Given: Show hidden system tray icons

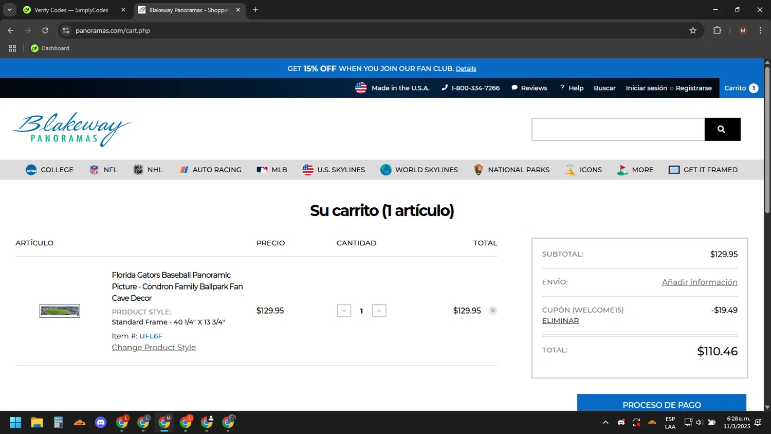Looking at the screenshot, I should 605,423.
